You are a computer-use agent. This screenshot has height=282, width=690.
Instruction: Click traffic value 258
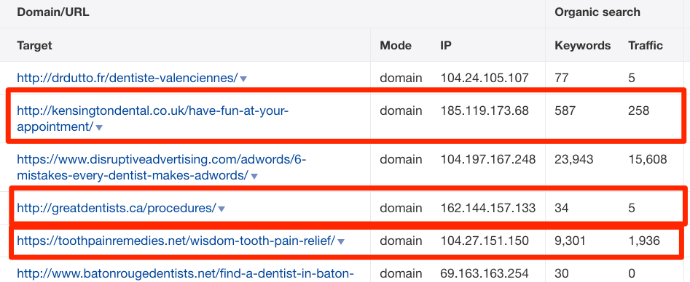[639, 110]
